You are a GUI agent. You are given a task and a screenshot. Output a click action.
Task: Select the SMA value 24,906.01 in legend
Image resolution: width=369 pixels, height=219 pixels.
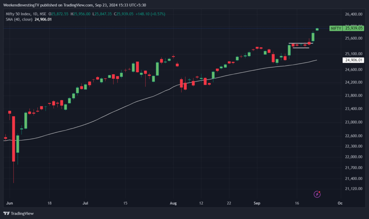click(43, 19)
